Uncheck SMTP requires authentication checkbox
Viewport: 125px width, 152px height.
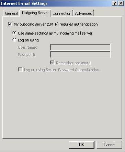pos(10,24)
